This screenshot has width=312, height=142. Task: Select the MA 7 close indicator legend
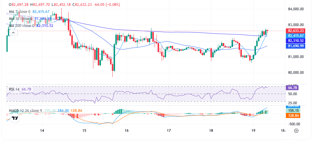coord(29,12)
